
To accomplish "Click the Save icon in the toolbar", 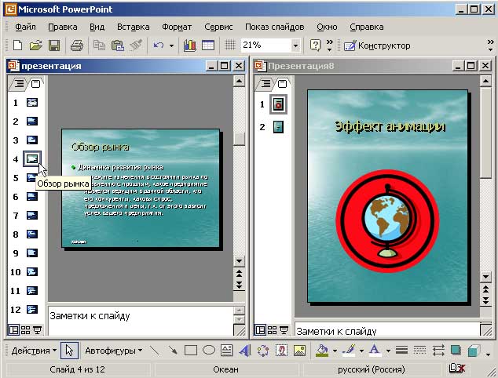I will click(x=53, y=45).
